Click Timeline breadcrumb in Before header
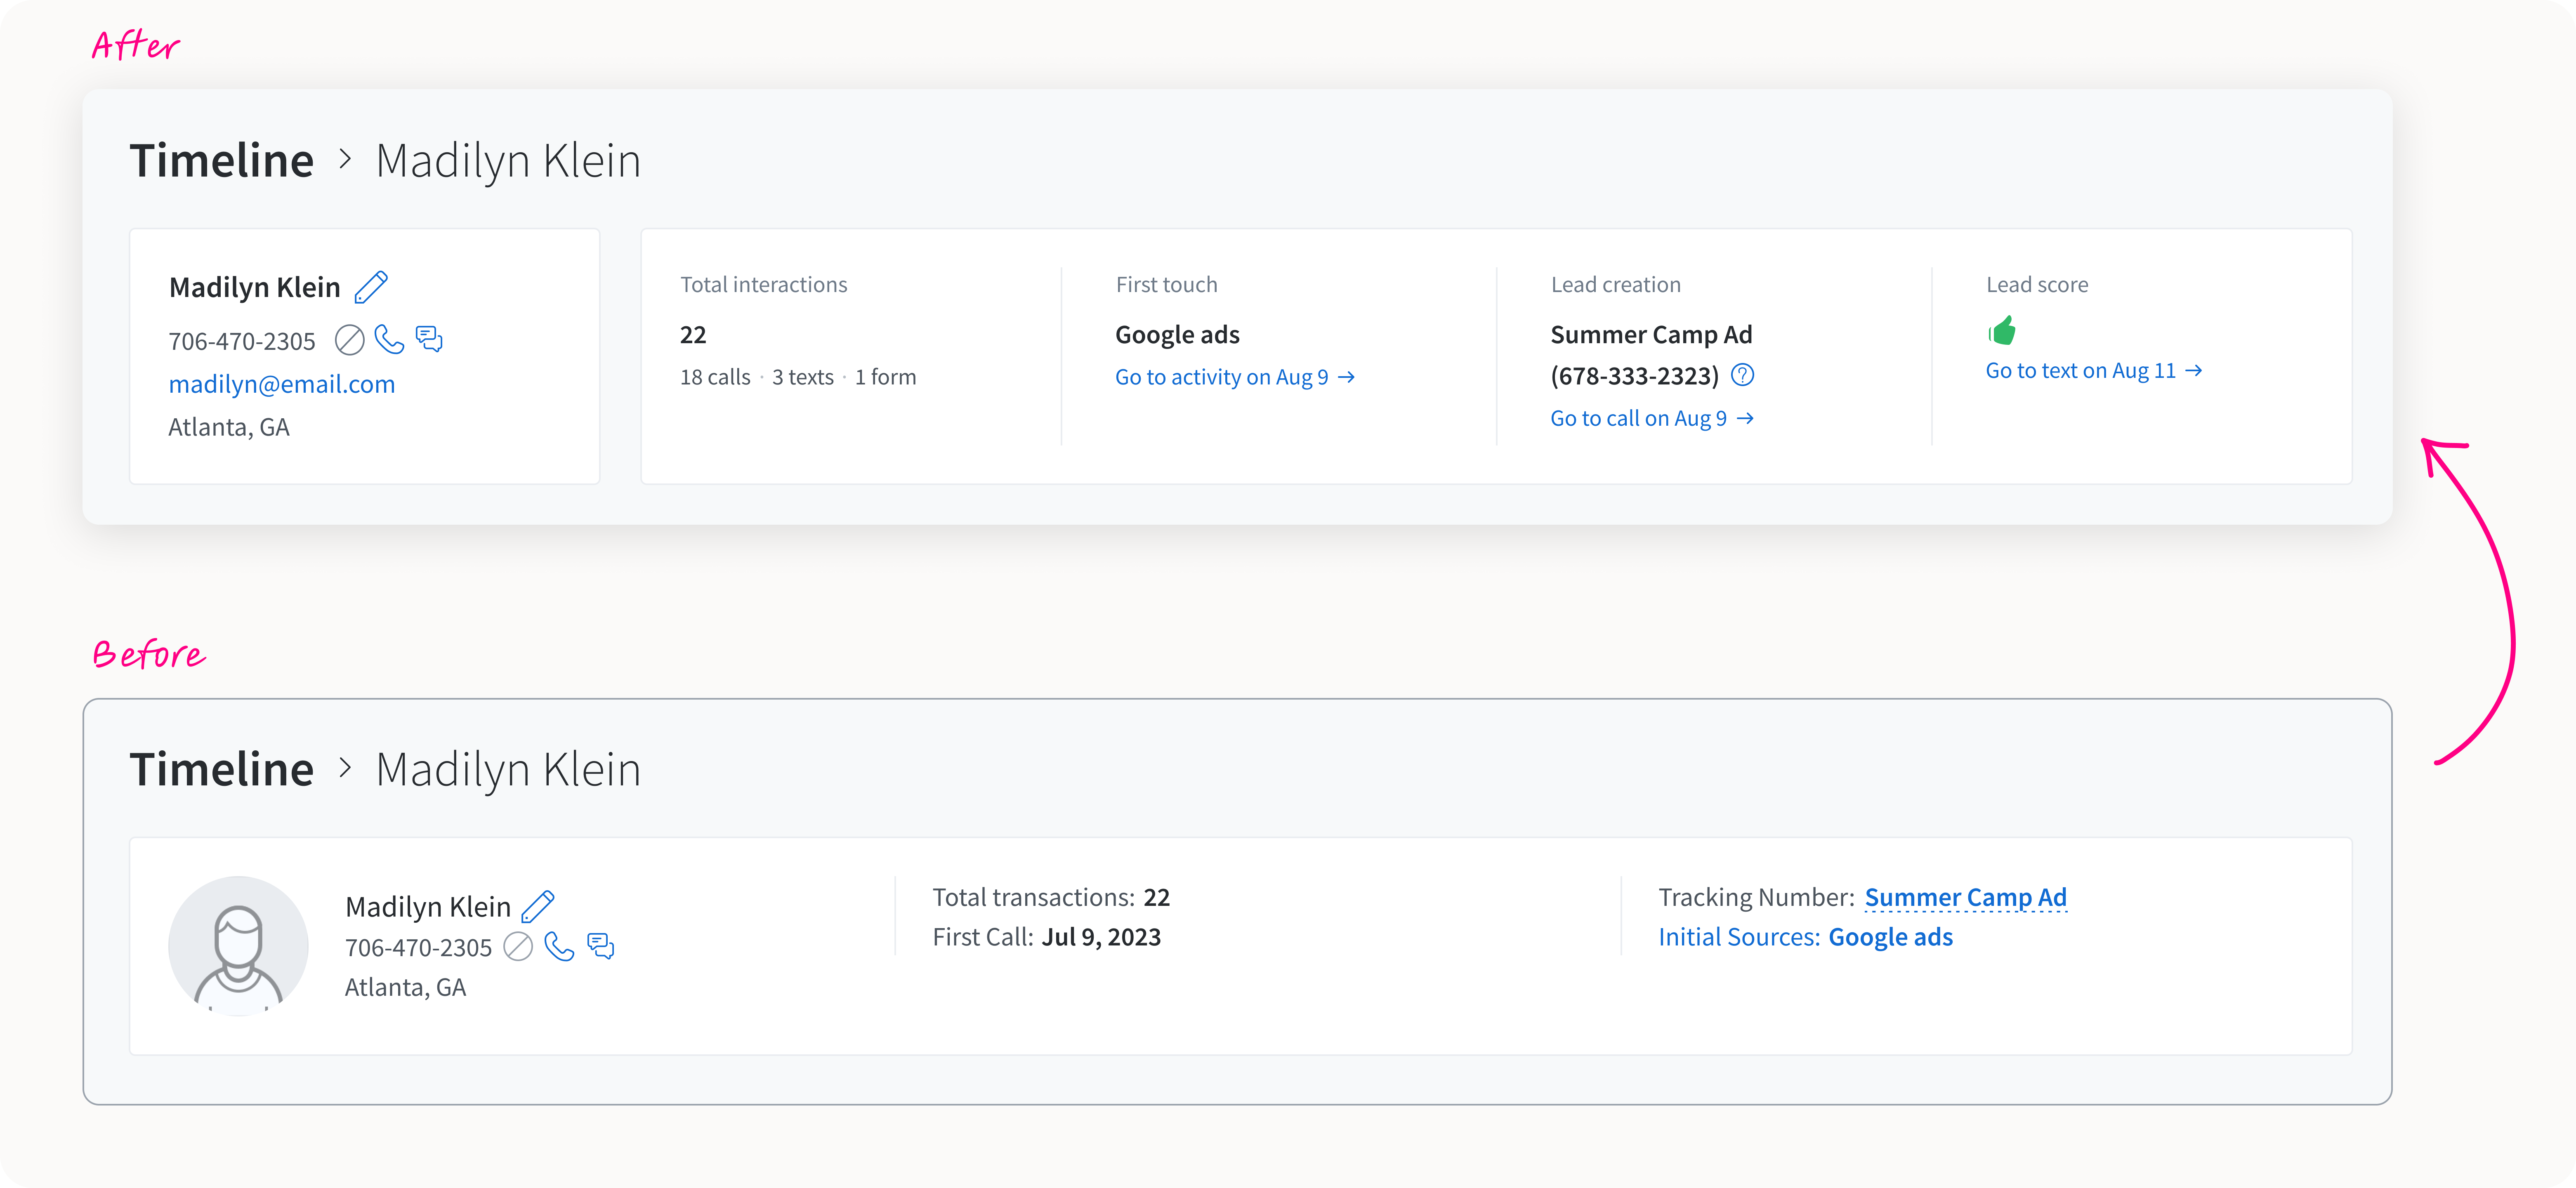Image resolution: width=2576 pixels, height=1188 pixels. [222, 769]
